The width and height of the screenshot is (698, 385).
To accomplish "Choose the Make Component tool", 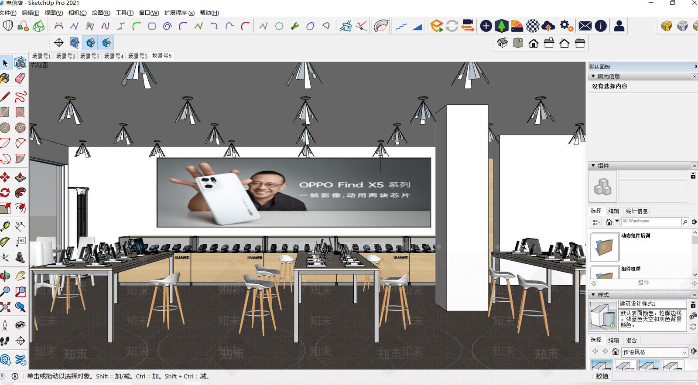I will [20, 63].
